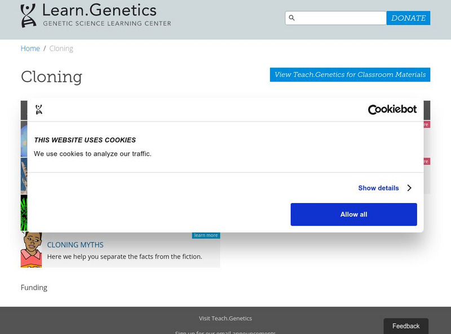451x334 pixels.
Task: Open the Cookiebot logo link
Action: tap(392, 110)
